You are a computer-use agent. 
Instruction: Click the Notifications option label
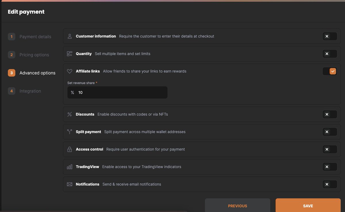[x=87, y=184]
